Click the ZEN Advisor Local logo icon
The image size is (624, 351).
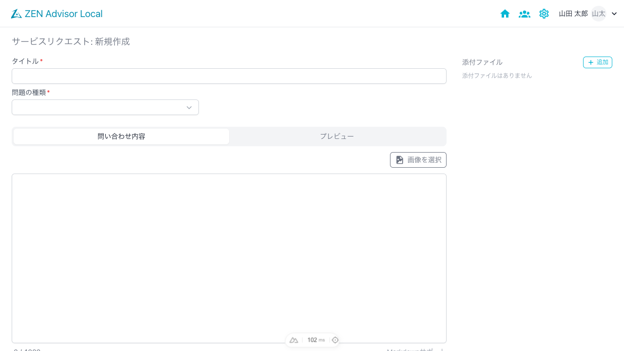(x=16, y=14)
